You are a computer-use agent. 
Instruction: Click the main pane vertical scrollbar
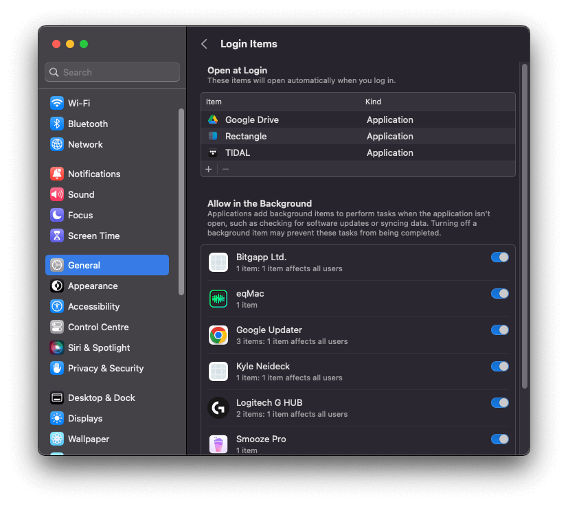click(x=524, y=227)
